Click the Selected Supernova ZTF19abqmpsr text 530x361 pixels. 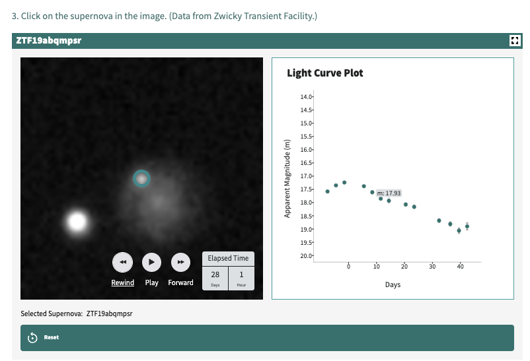tap(77, 313)
